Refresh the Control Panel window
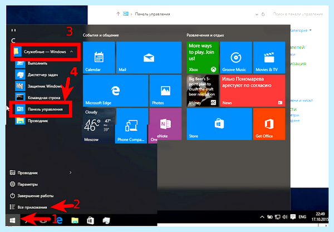The width and height of the screenshot is (334, 232). pos(263,14)
